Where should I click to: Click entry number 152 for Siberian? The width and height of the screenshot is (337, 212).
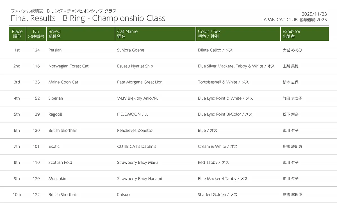(x=36, y=98)
